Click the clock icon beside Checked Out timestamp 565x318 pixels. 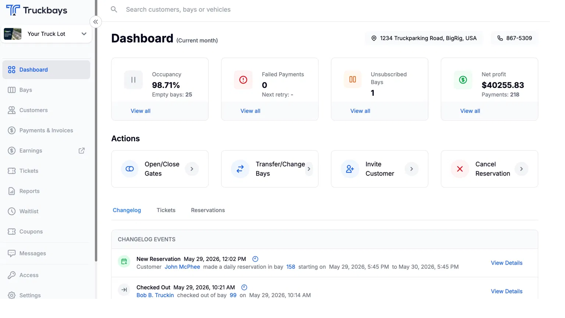point(244,287)
